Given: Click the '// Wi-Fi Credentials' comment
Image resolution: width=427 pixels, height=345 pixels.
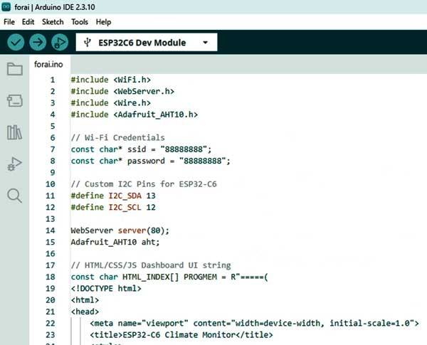Looking at the screenshot, I should click(x=117, y=138).
